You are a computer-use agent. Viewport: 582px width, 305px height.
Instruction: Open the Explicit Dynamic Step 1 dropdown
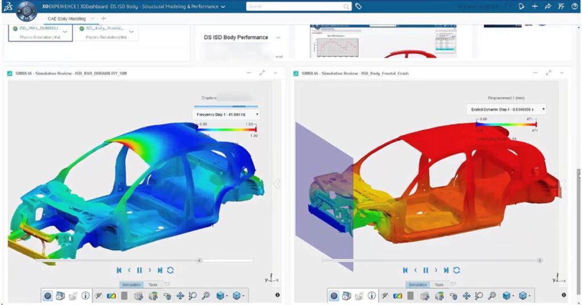click(x=506, y=109)
